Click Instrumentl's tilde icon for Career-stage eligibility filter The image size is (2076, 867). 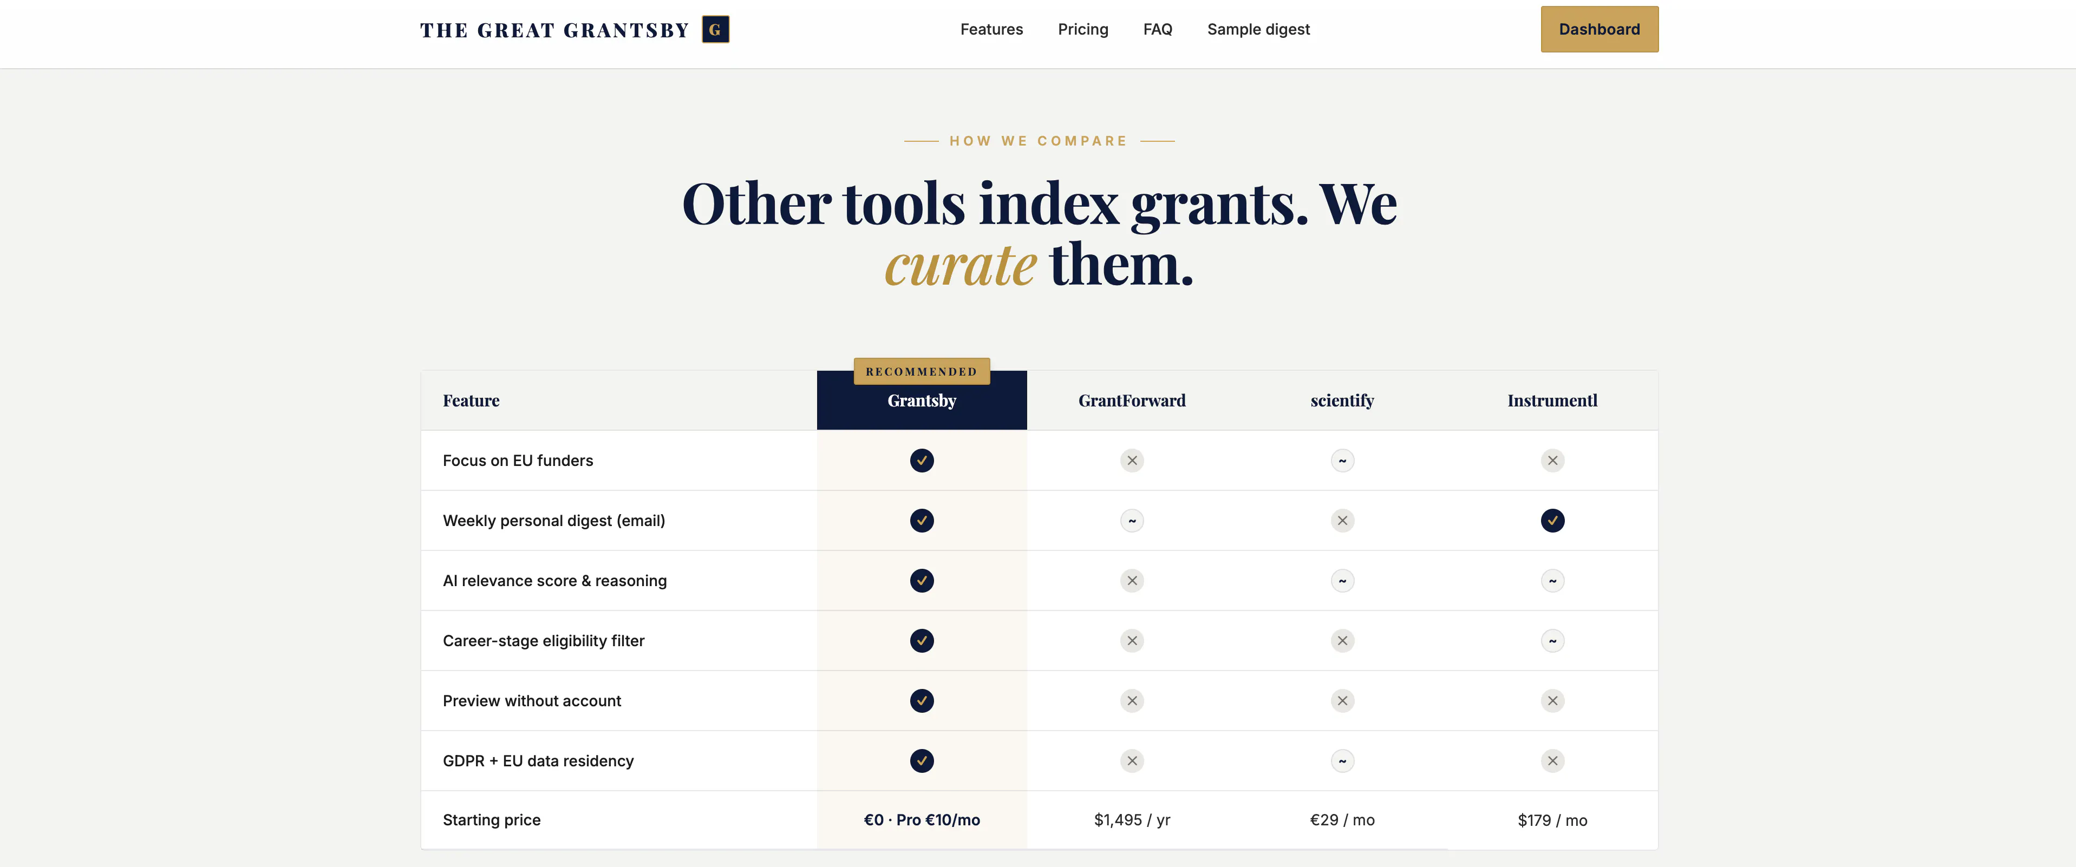(1553, 641)
